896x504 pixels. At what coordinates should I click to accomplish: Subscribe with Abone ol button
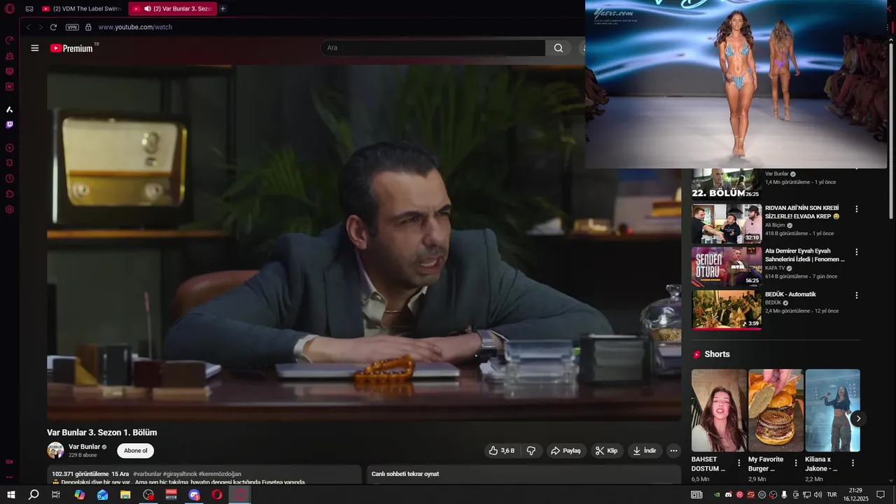click(x=135, y=451)
